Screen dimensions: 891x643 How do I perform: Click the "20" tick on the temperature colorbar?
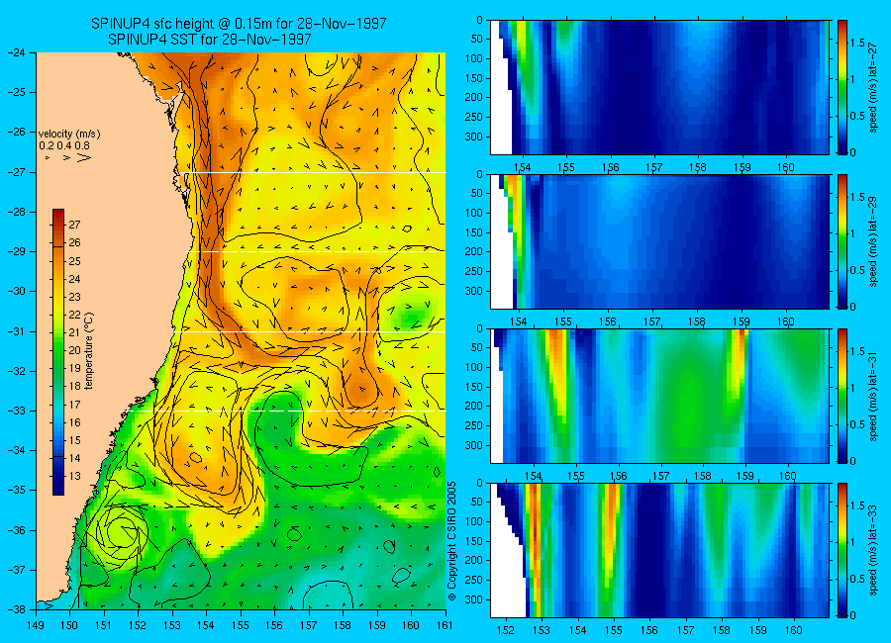[x=74, y=350]
